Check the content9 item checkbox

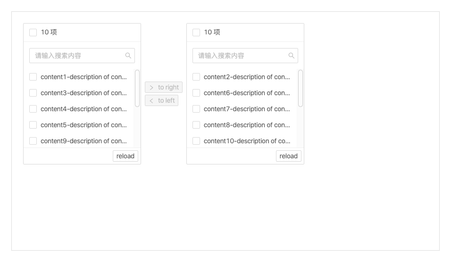pyautogui.click(x=33, y=141)
